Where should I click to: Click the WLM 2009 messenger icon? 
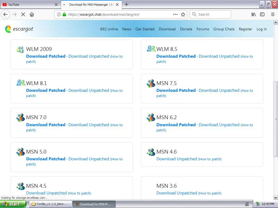(20, 49)
